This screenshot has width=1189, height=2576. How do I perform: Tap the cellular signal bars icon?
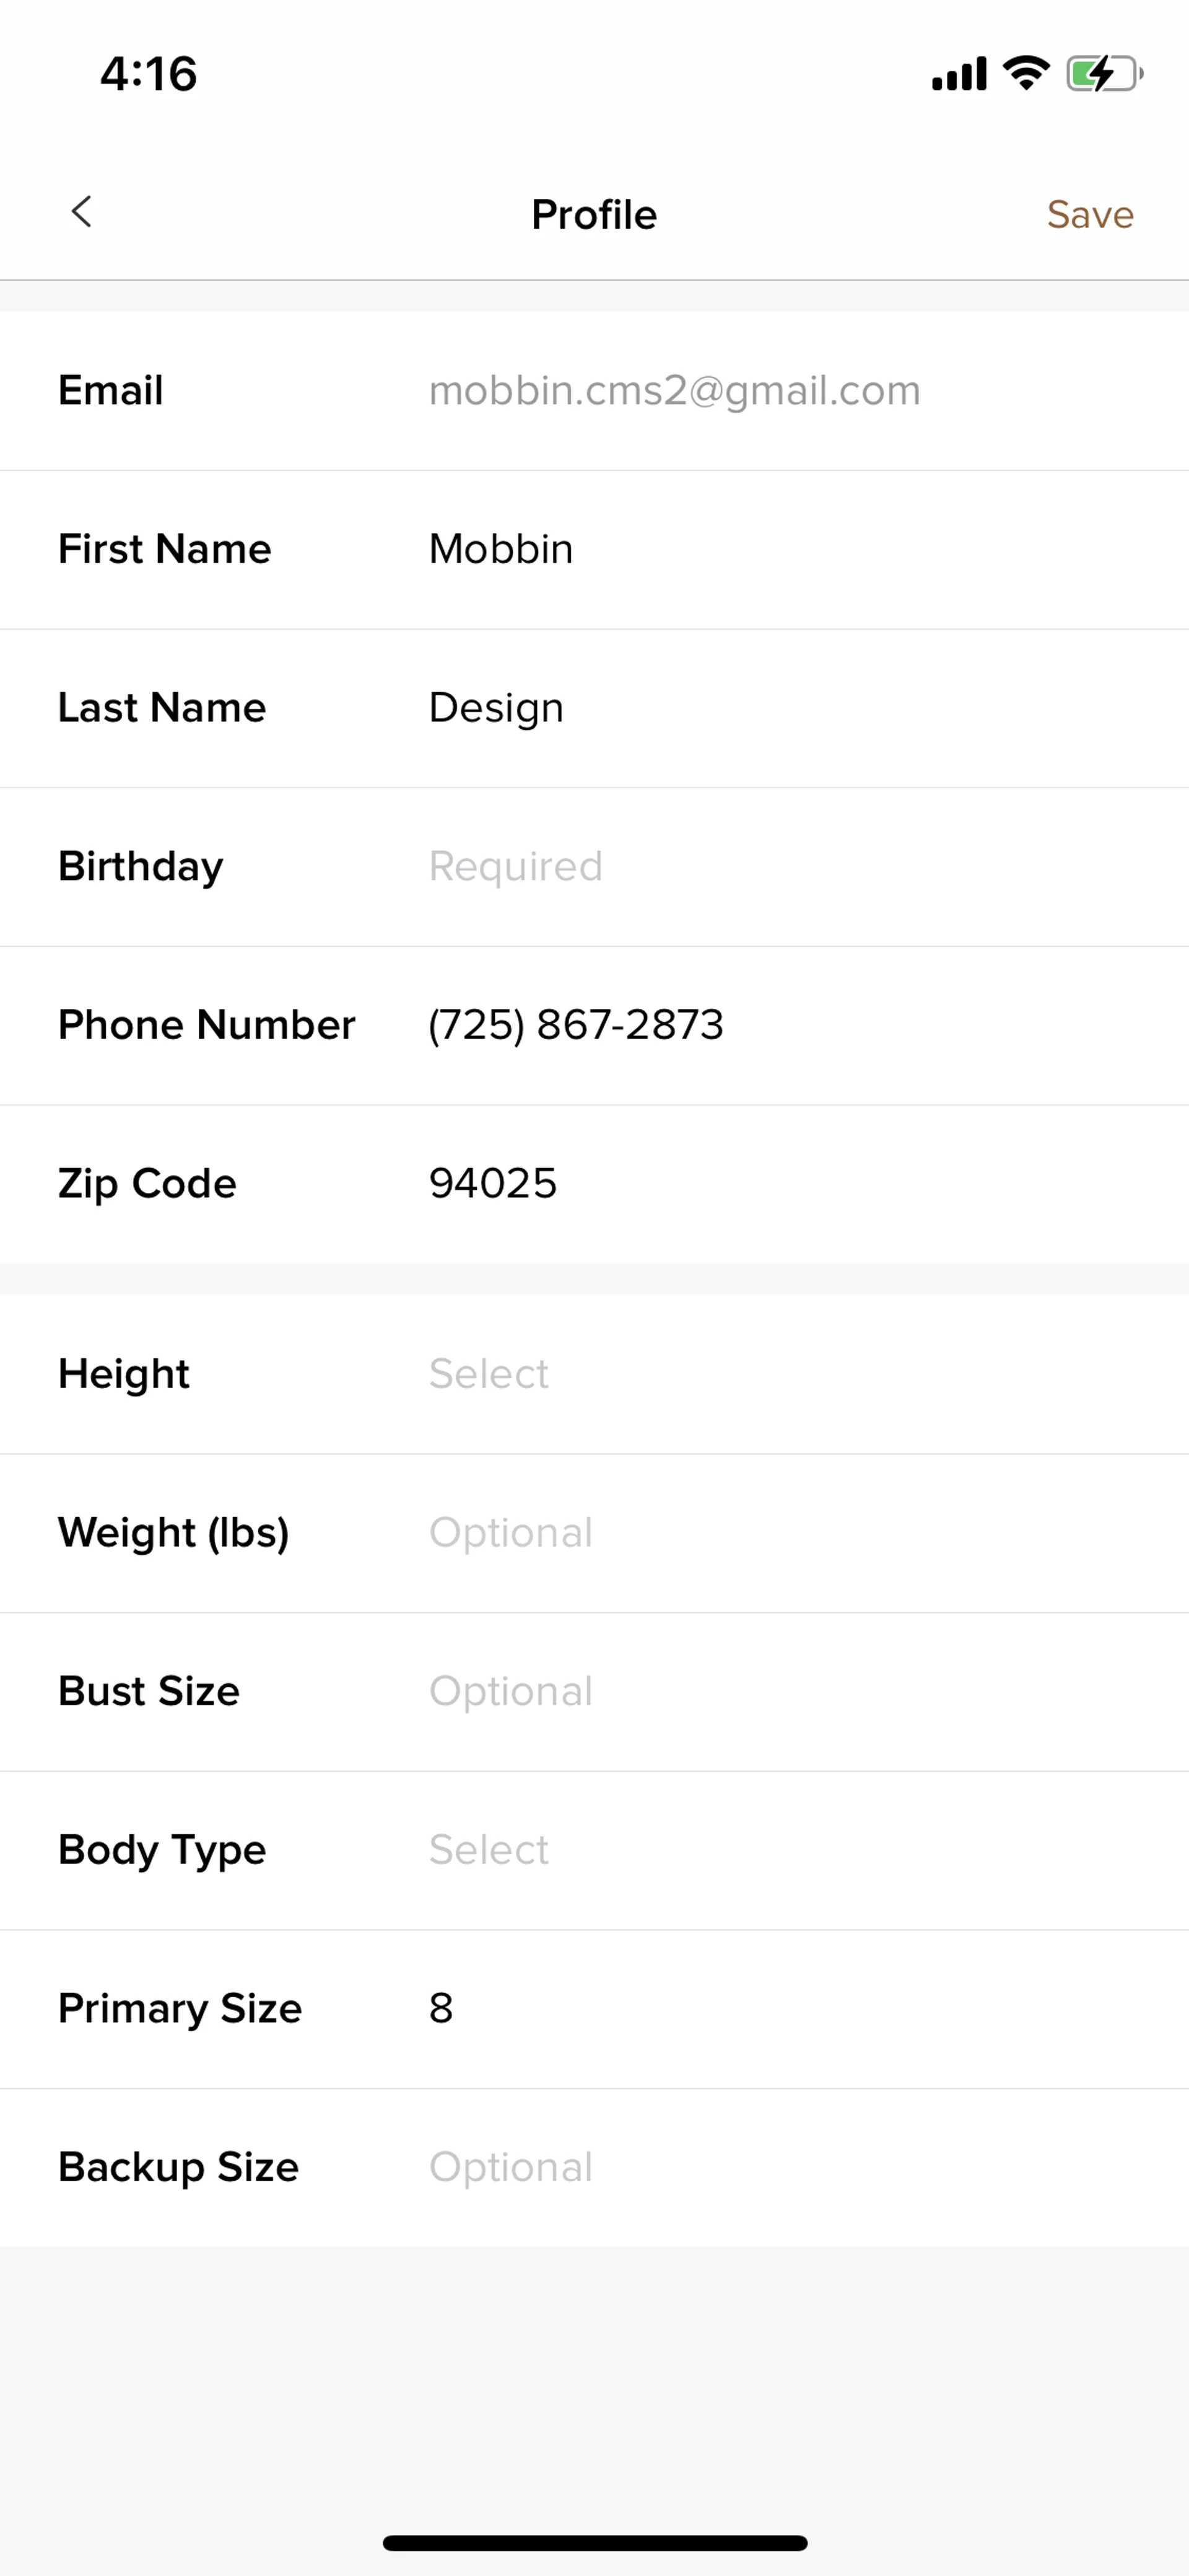958,74
